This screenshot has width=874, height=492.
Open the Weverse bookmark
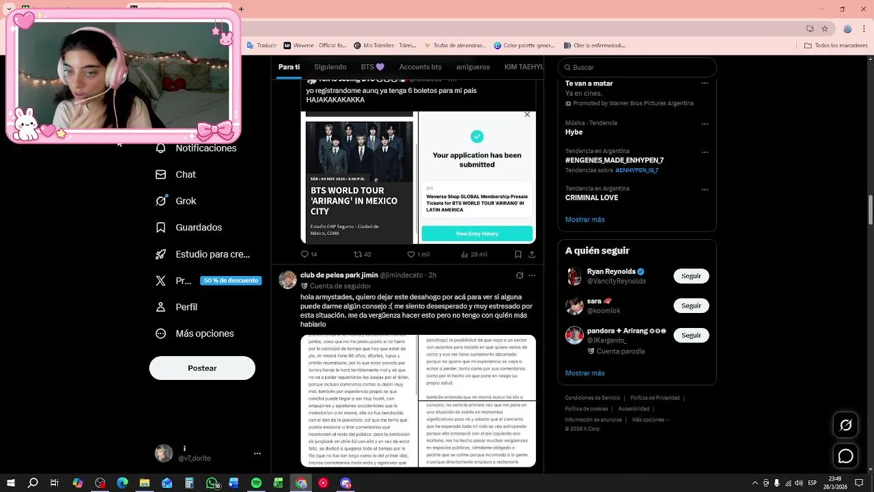315,46
